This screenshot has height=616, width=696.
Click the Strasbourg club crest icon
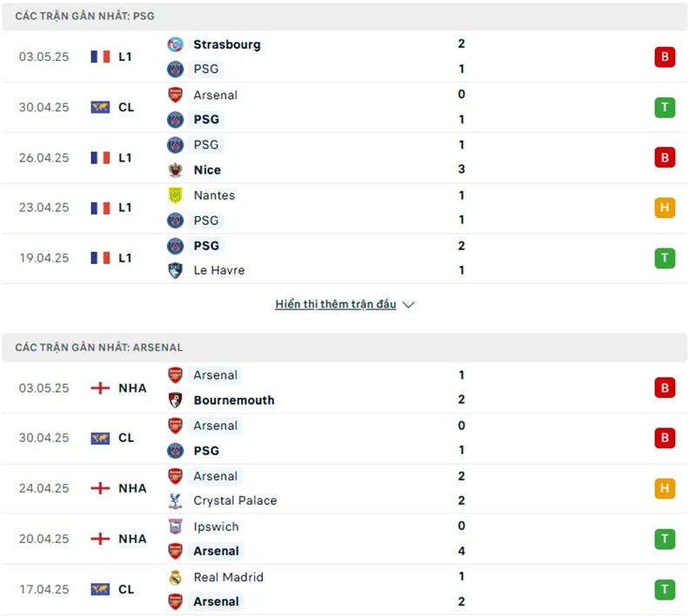(x=177, y=43)
